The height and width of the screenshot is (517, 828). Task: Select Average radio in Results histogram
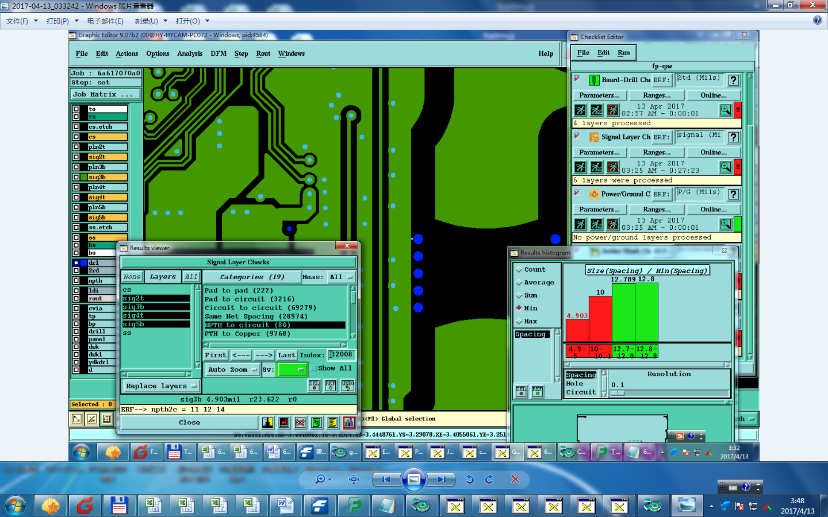point(519,283)
